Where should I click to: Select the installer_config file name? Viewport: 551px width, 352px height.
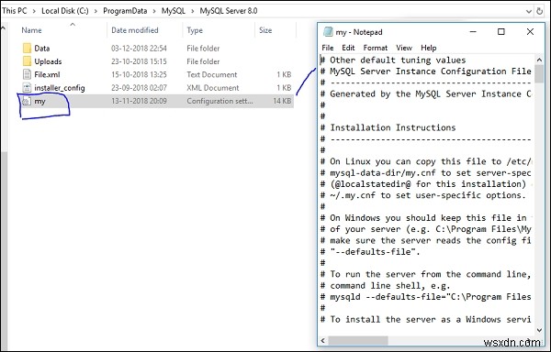(60, 88)
